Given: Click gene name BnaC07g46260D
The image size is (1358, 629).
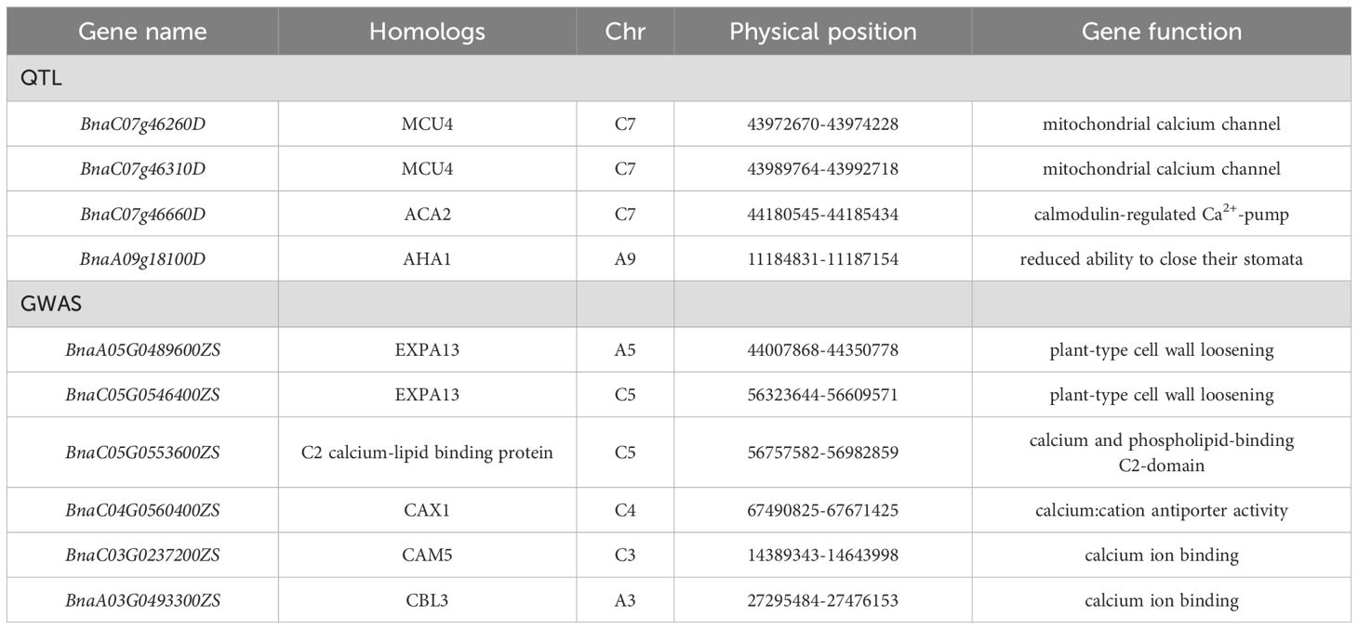Looking at the screenshot, I should point(142,124).
